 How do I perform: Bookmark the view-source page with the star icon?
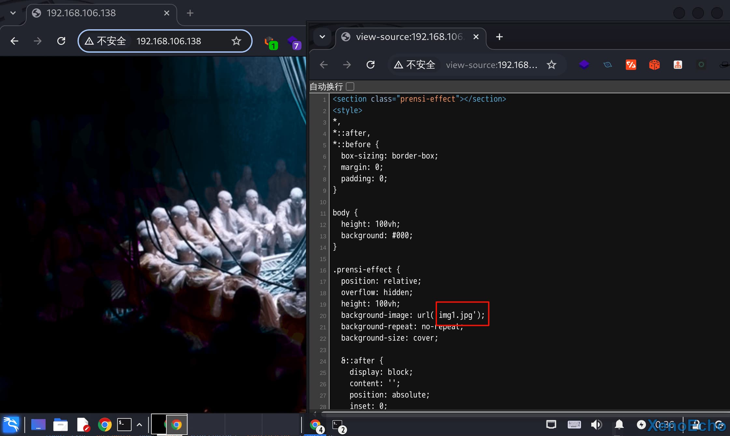click(x=551, y=65)
